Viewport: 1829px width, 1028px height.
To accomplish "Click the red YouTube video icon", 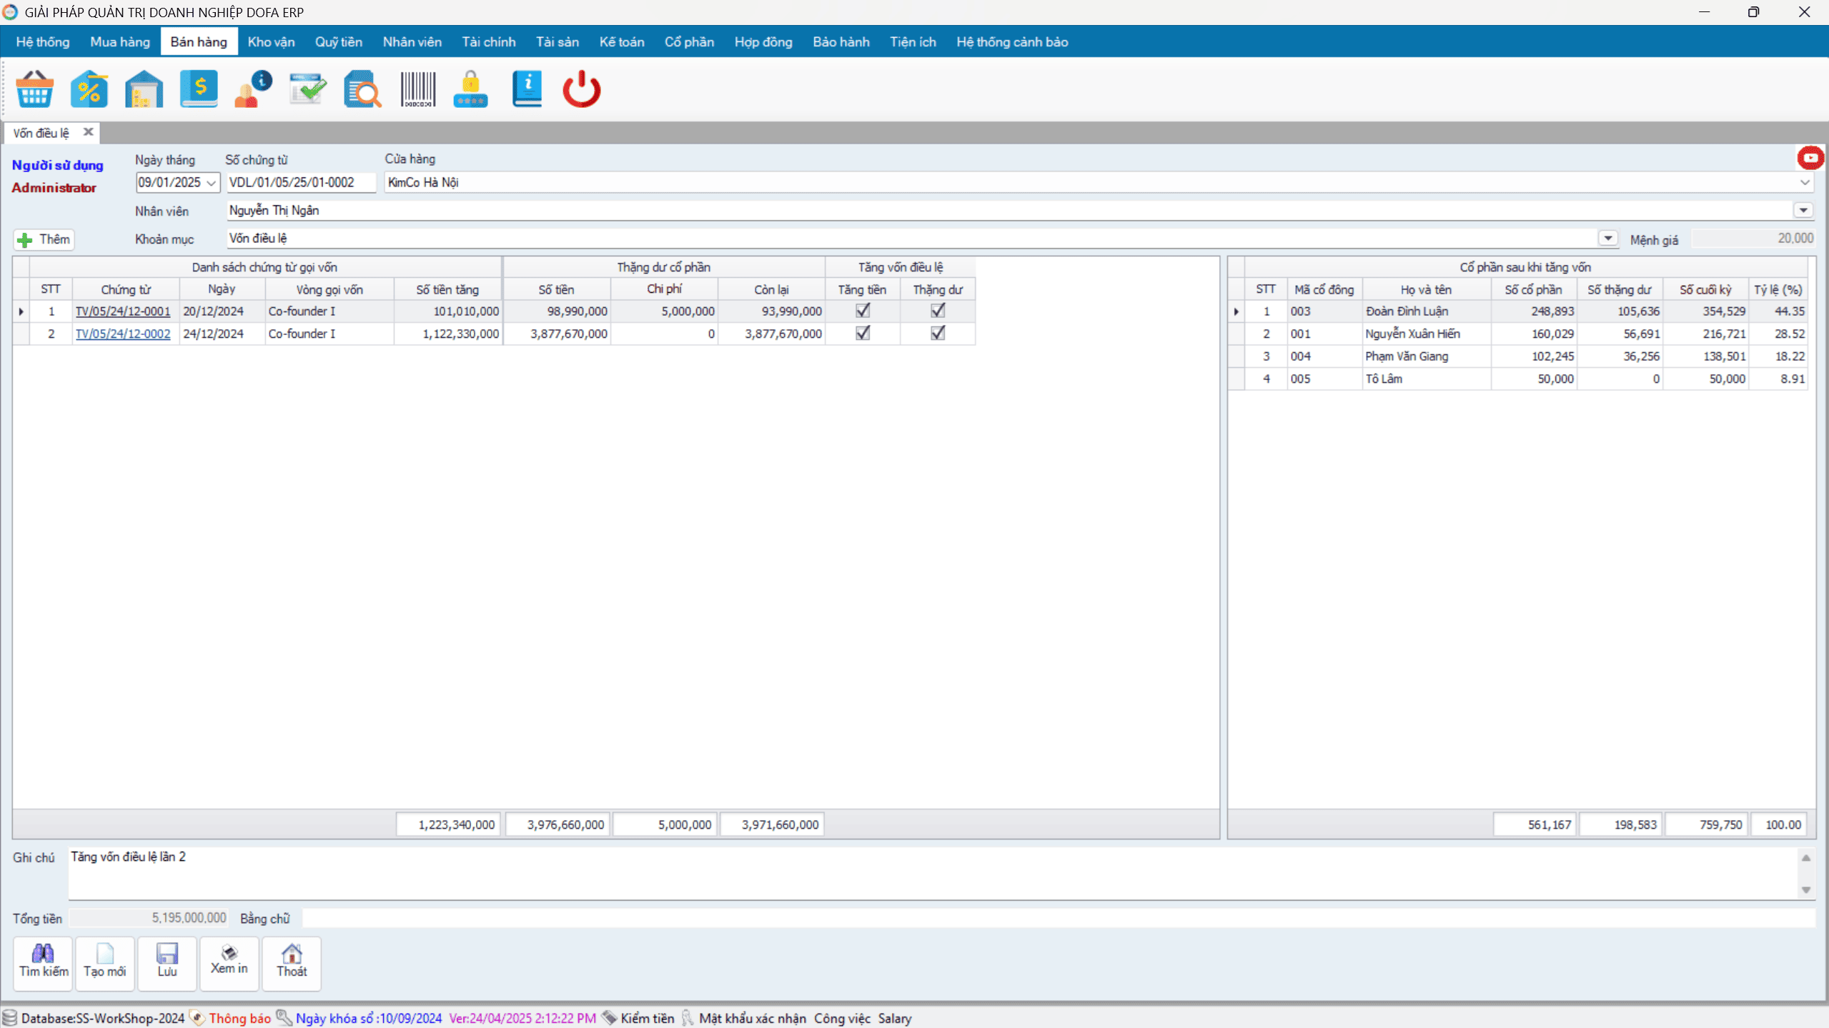I will click(x=1810, y=158).
